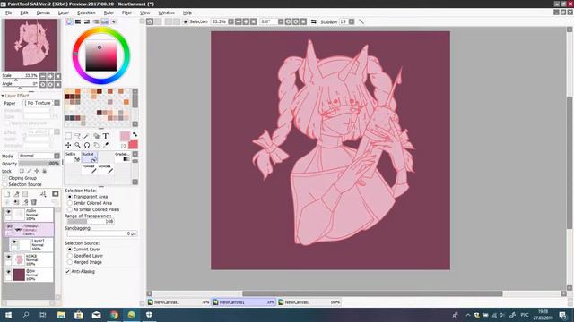This screenshot has height=322, width=574.
Task: Open the Stabilizer value dropdown
Action: click(x=352, y=21)
